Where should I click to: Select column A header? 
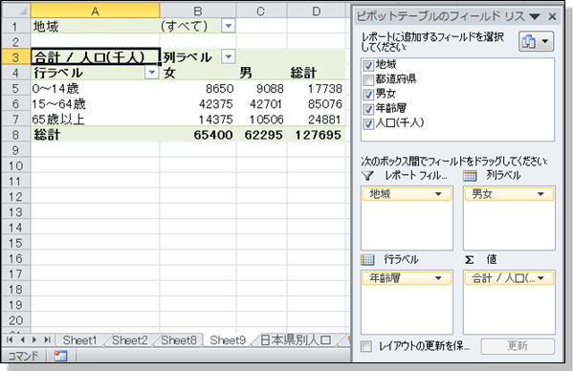[x=95, y=11]
